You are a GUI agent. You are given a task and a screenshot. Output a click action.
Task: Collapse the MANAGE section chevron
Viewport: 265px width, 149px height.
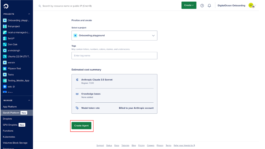[29, 100]
